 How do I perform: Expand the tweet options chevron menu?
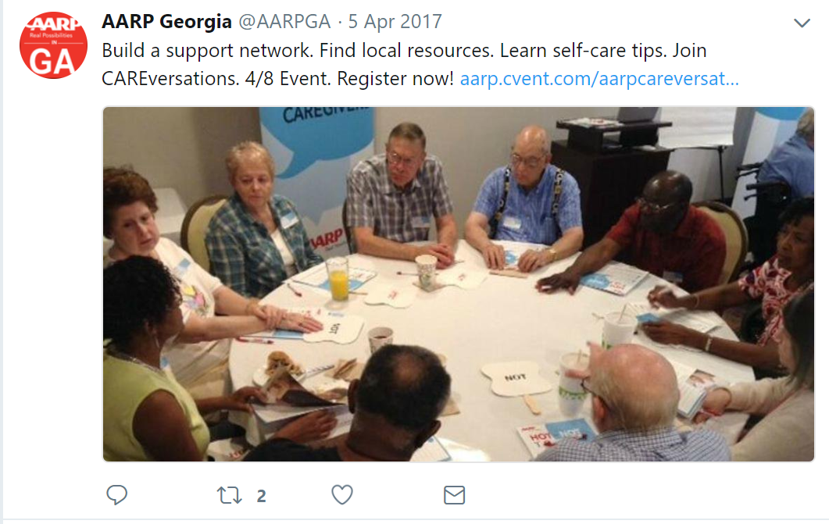[x=802, y=23]
